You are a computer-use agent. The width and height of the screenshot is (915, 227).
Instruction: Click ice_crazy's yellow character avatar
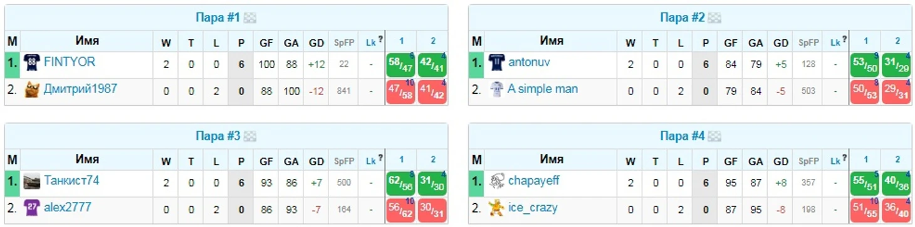point(496,208)
